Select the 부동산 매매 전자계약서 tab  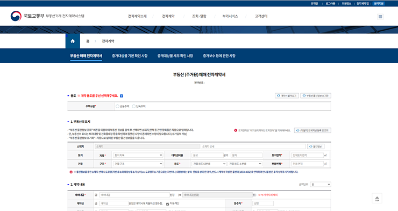click(86, 56)
